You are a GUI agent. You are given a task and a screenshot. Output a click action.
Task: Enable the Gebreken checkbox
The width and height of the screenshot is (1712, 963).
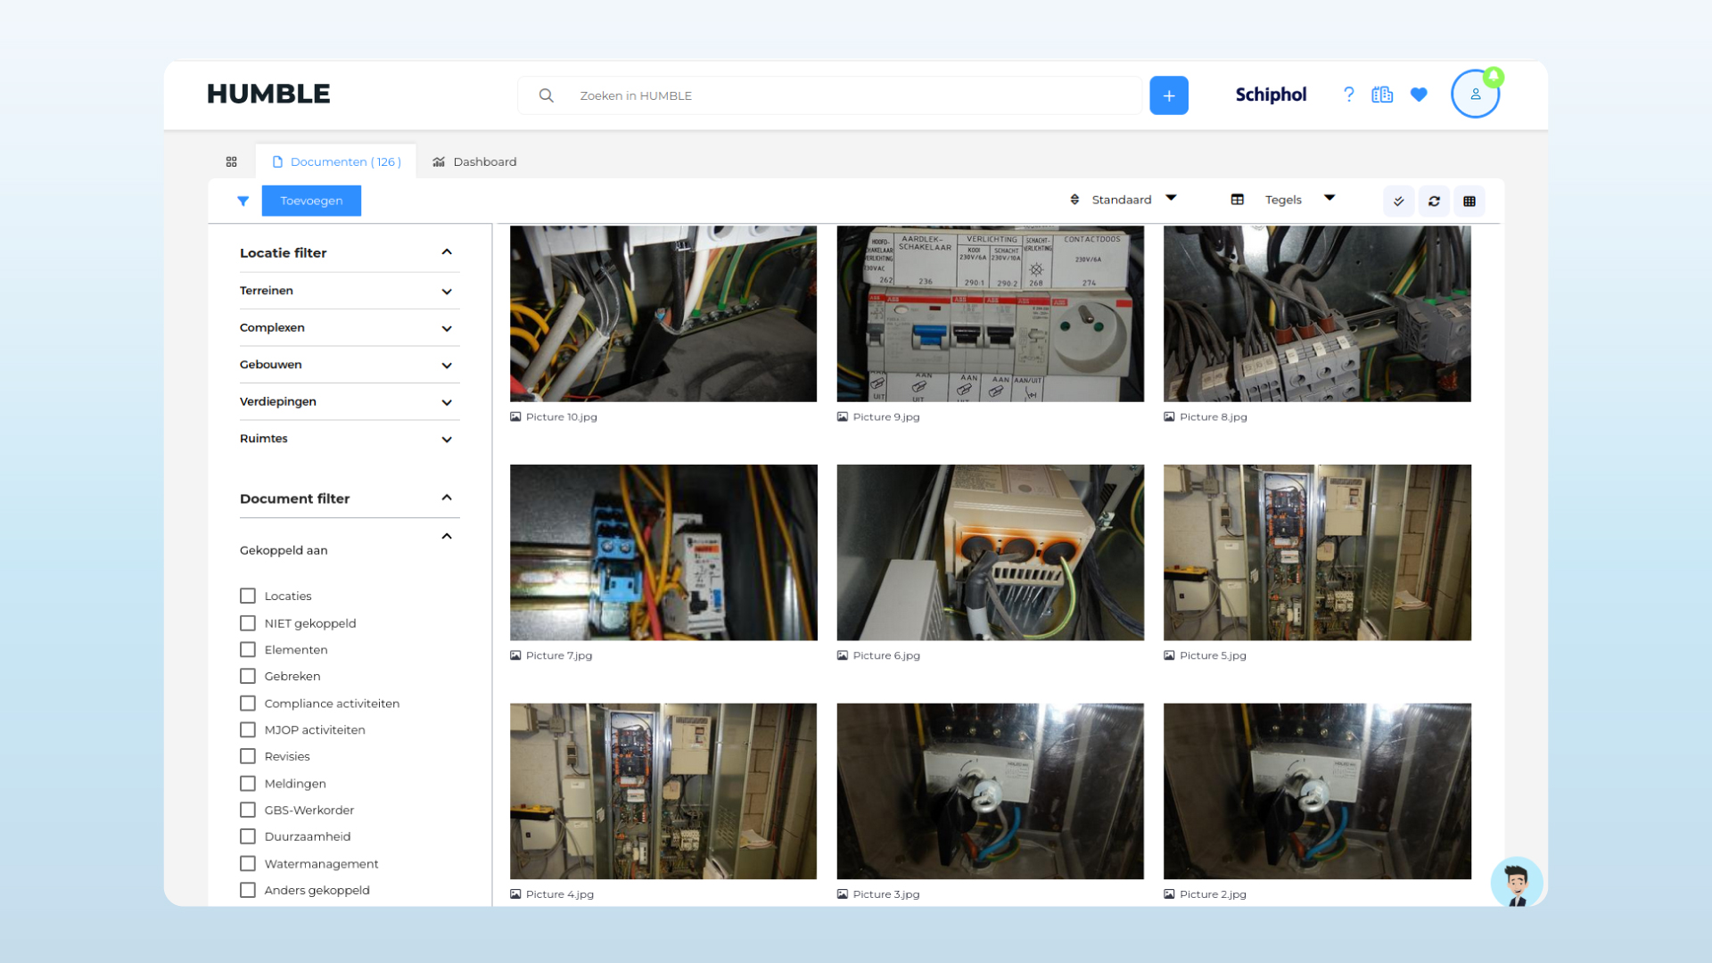pos(248,676)
